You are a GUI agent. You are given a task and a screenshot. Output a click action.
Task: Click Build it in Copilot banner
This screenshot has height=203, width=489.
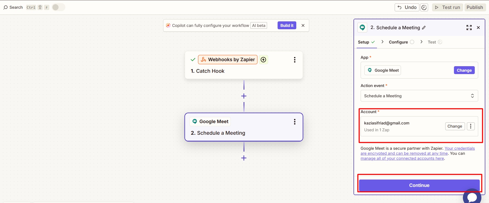pos(287,26)
